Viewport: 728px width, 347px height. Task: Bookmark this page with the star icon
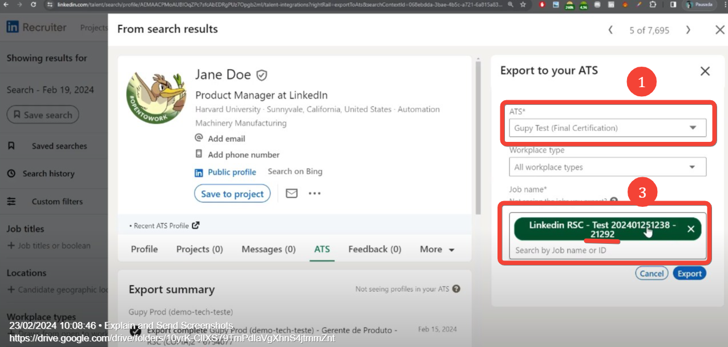point(523,4)
